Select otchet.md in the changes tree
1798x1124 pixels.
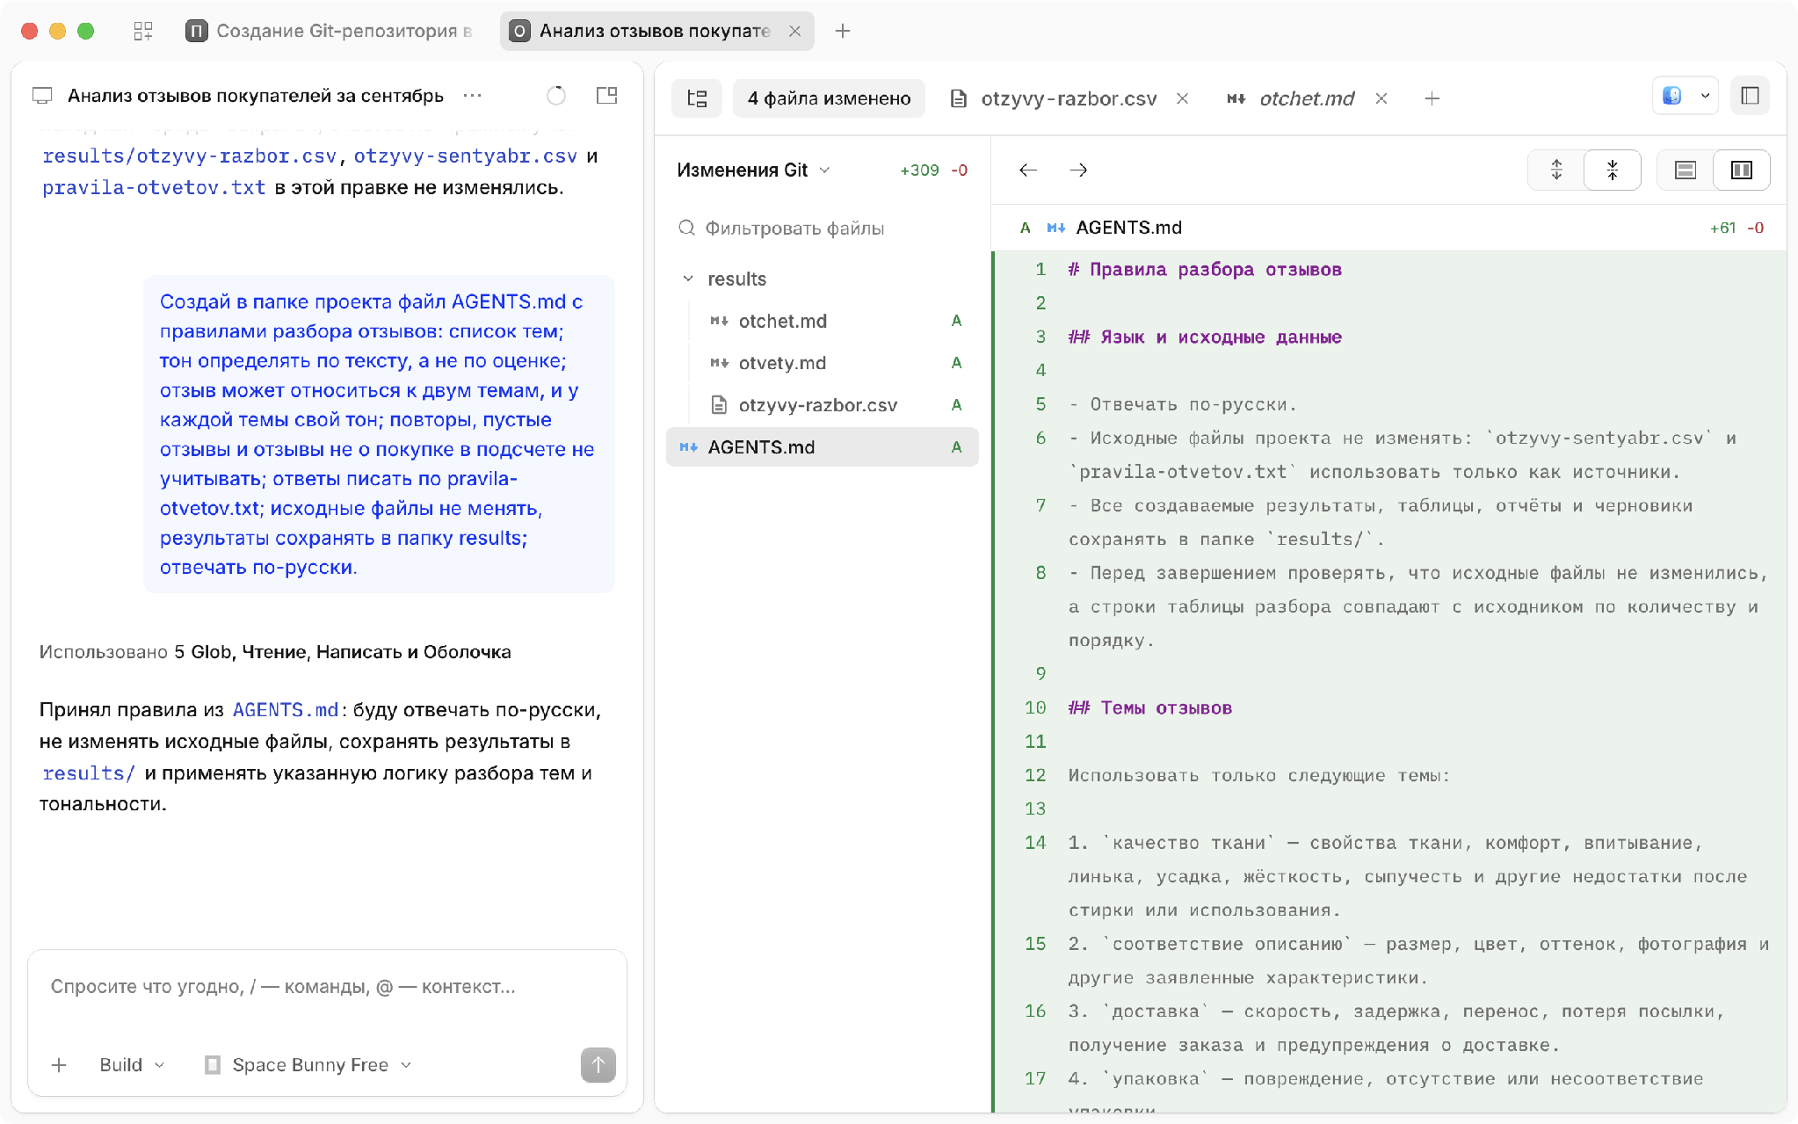tap(822, 321)
